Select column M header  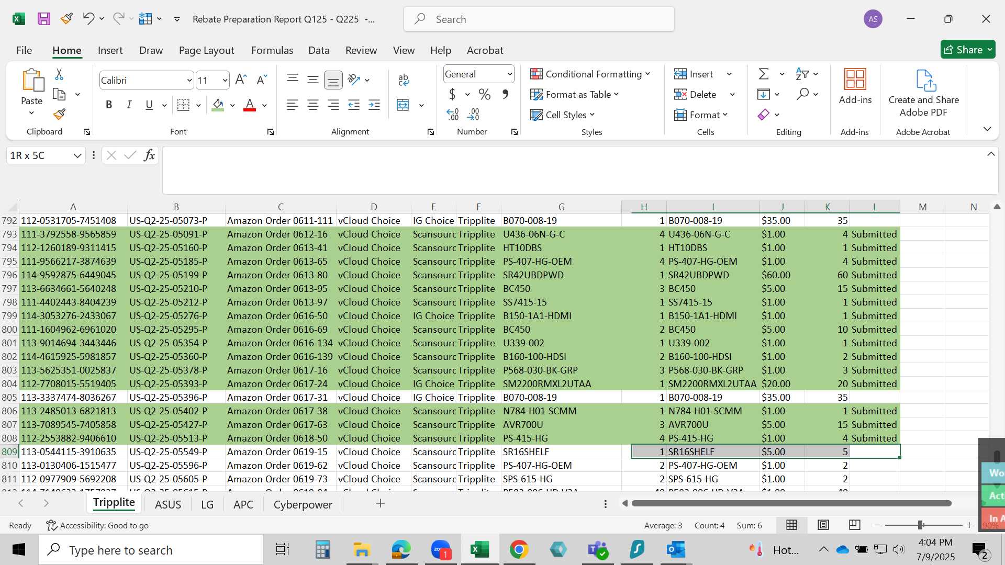(x=922, y=207)
